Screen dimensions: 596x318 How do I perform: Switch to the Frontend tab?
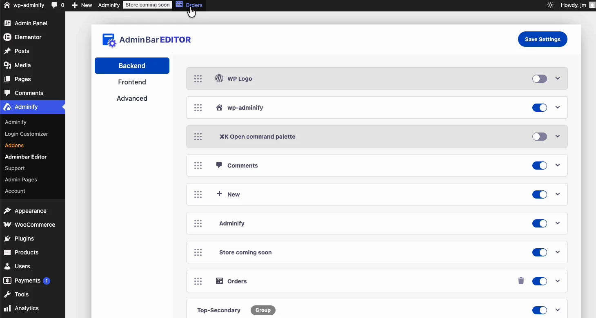click(132, 82)
